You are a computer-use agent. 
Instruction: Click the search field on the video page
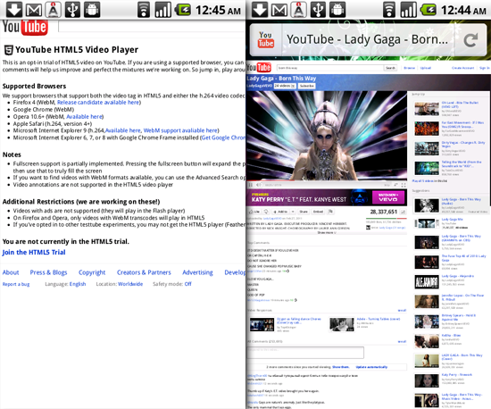[x=330, y=68]
